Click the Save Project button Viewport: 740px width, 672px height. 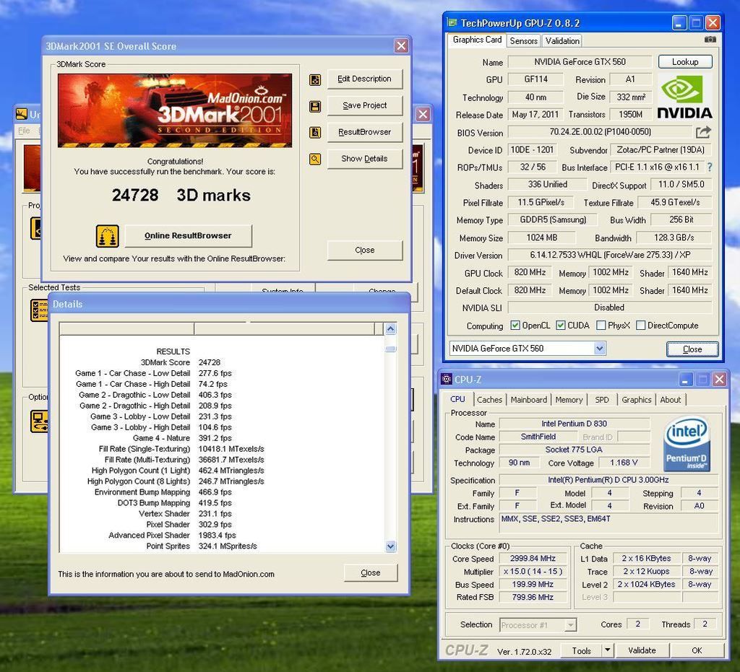coord(364,105)
